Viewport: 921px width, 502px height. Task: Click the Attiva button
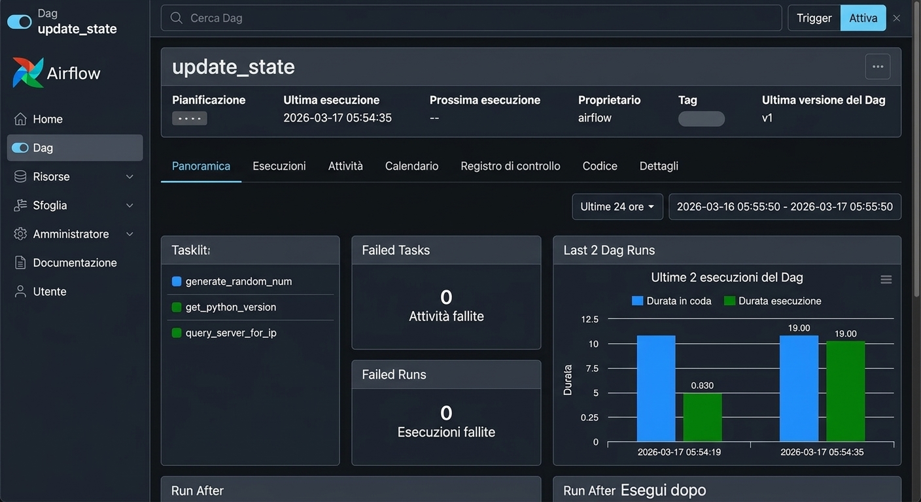click(863, 18)
